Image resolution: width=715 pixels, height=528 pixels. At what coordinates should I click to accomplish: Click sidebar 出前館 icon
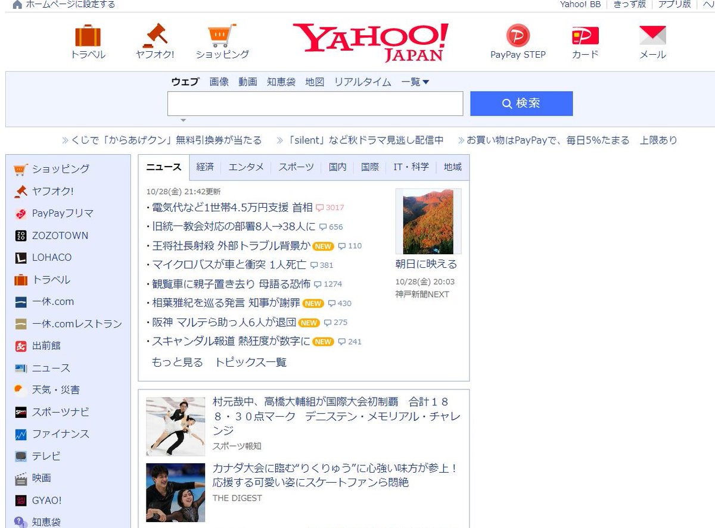coord(21,346)
